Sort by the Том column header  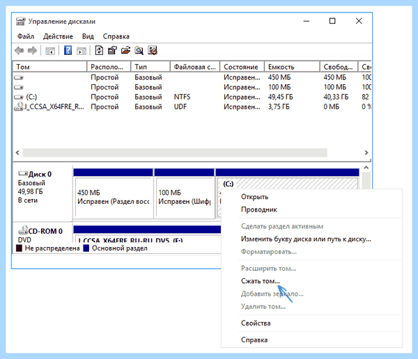(x=50, y=67)
